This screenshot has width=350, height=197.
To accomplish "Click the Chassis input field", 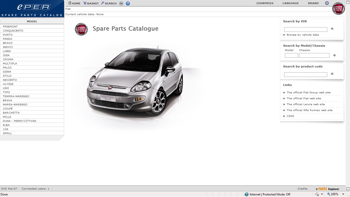I will point(314,55).
